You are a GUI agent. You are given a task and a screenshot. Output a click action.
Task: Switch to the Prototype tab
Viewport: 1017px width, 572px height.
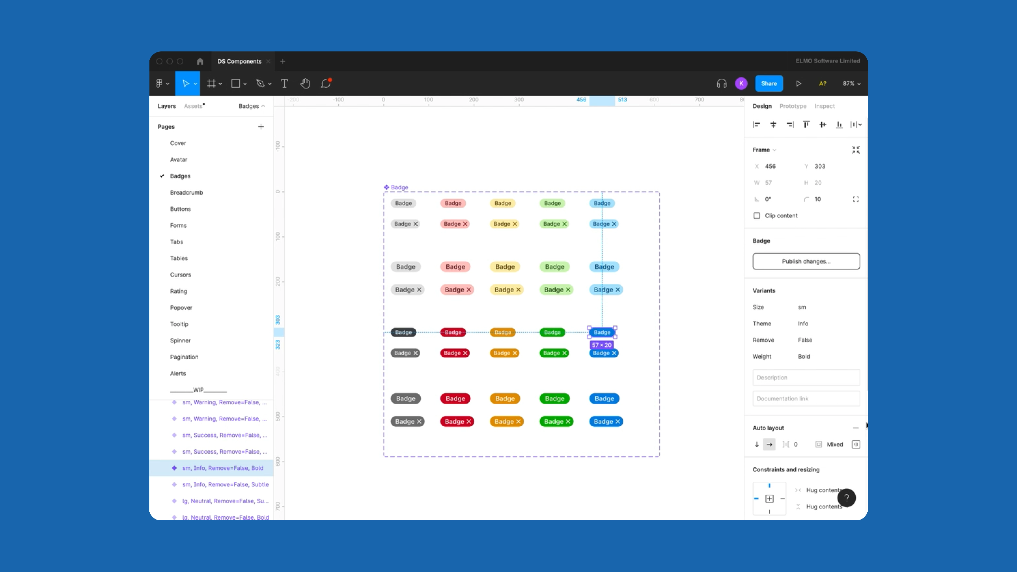[793, 106]
